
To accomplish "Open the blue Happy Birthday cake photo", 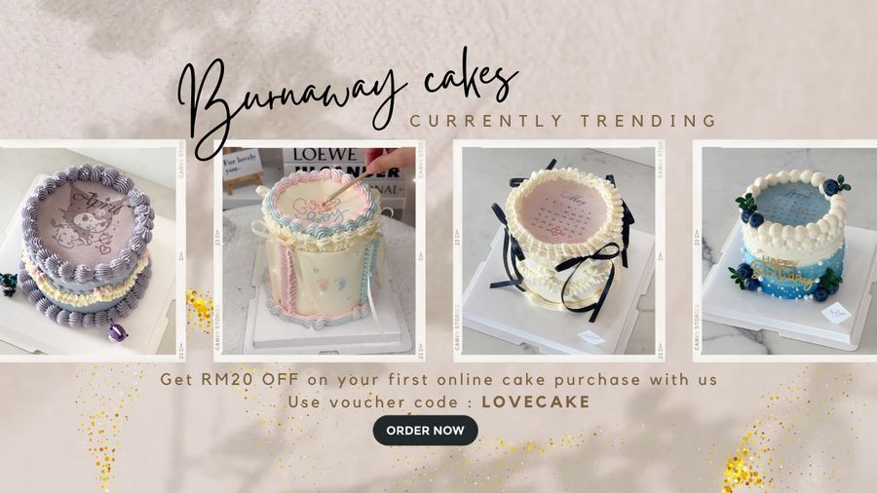I will 789,251.
